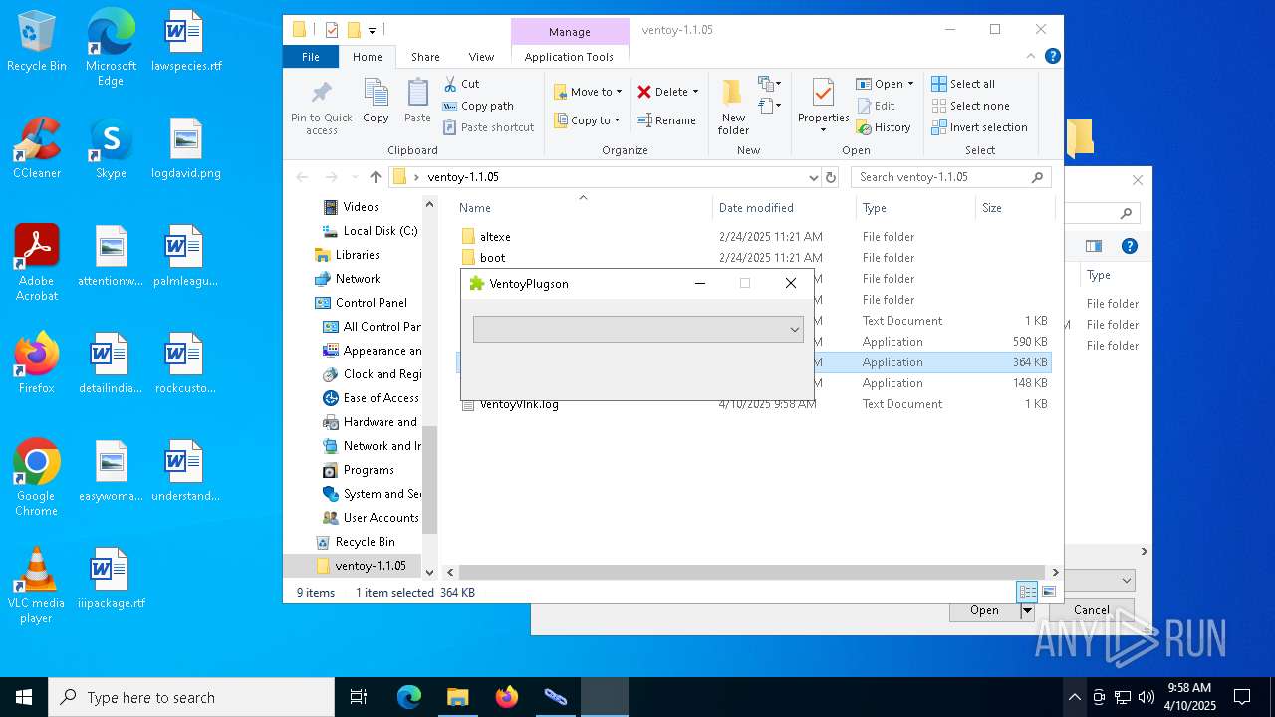Viewport: 1275px width, 717px height.
Task: Switch to the Home ribbon tab
Action: coord(368,57)
